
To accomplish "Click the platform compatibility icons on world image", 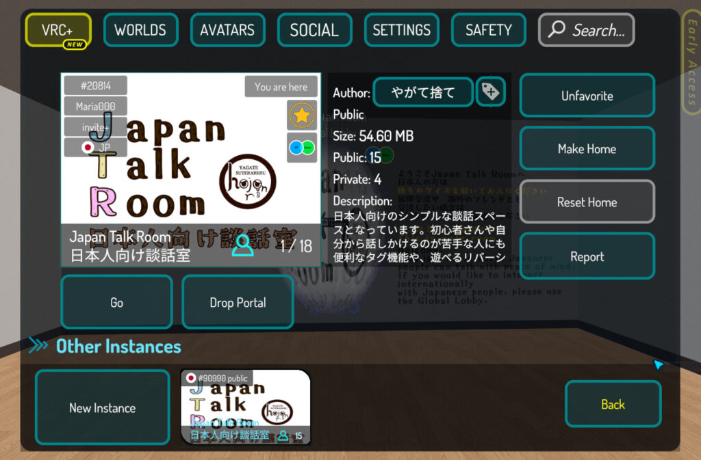I will point(302,147).
